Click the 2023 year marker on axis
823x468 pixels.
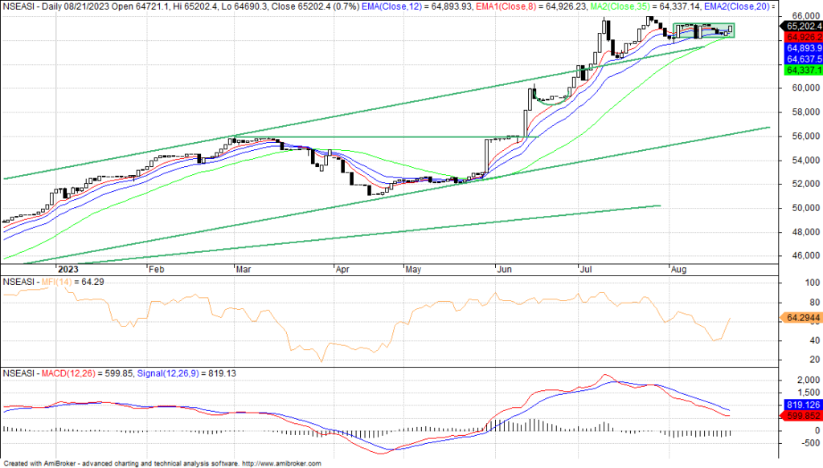point(67,271)
